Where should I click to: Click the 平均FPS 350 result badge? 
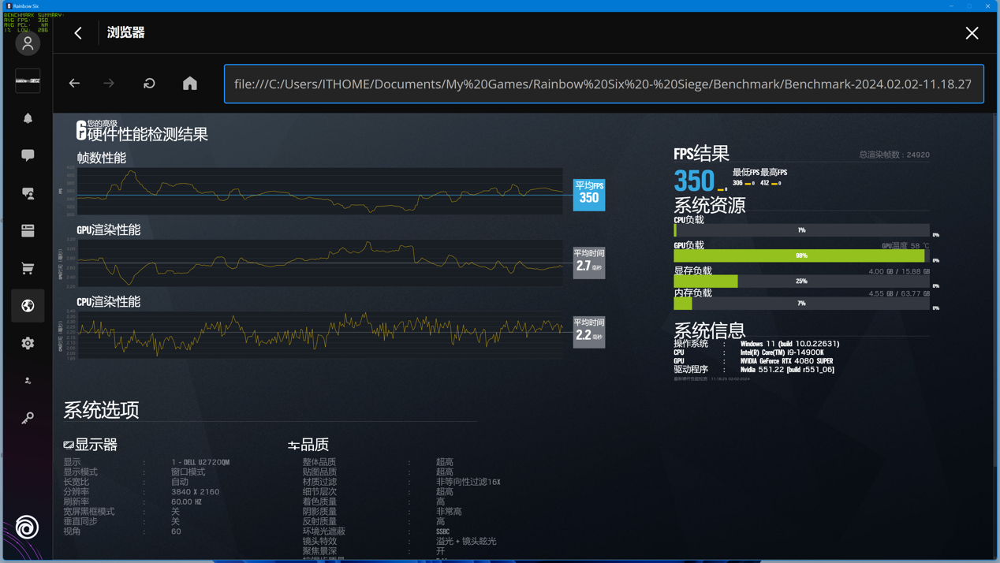point(588,196)
